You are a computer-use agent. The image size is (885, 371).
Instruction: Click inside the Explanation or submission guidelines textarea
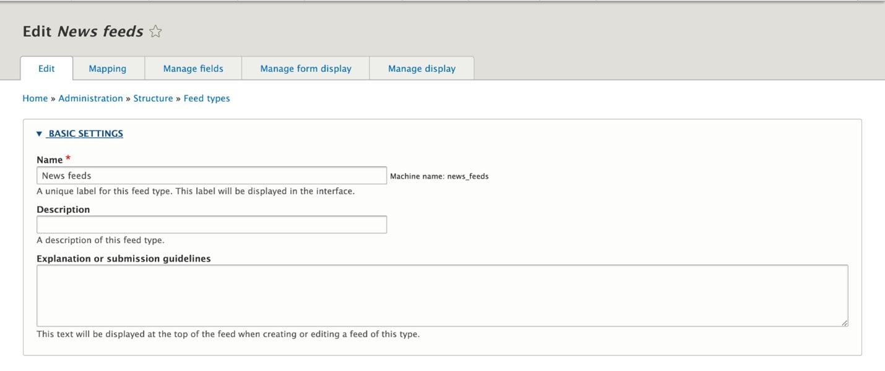click(442, 296)
